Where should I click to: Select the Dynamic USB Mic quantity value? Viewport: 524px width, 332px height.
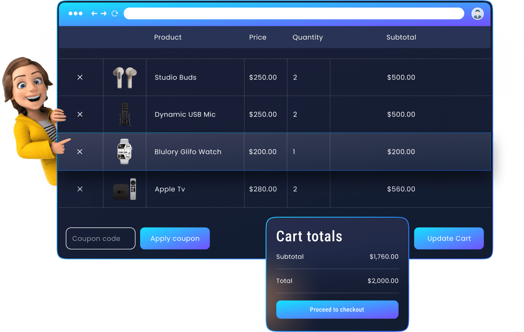(x=295, y=114)
